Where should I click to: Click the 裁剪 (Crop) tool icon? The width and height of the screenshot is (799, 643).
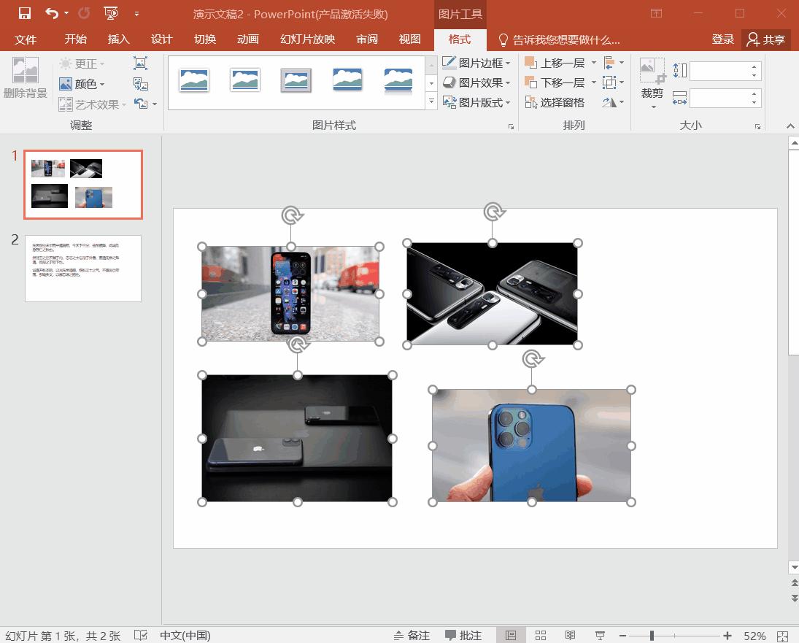(x=652, y=71)
